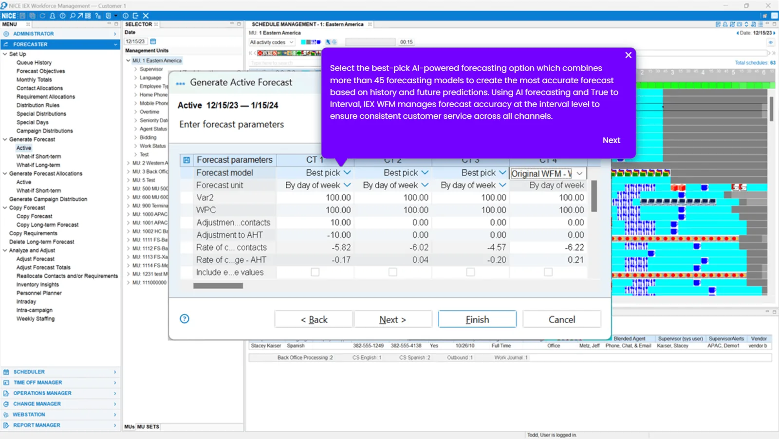The height and width of the screenshot is (439, 779).
Task: Click the horizontal scrollbar under forecast parameters
Action: tap(218, 286)
